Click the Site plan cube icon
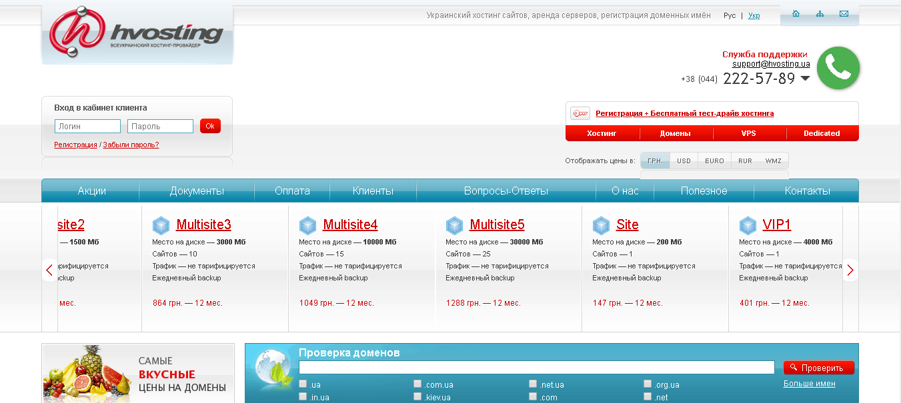The width and height of the screenshot is (901, 403). point(601,225)
